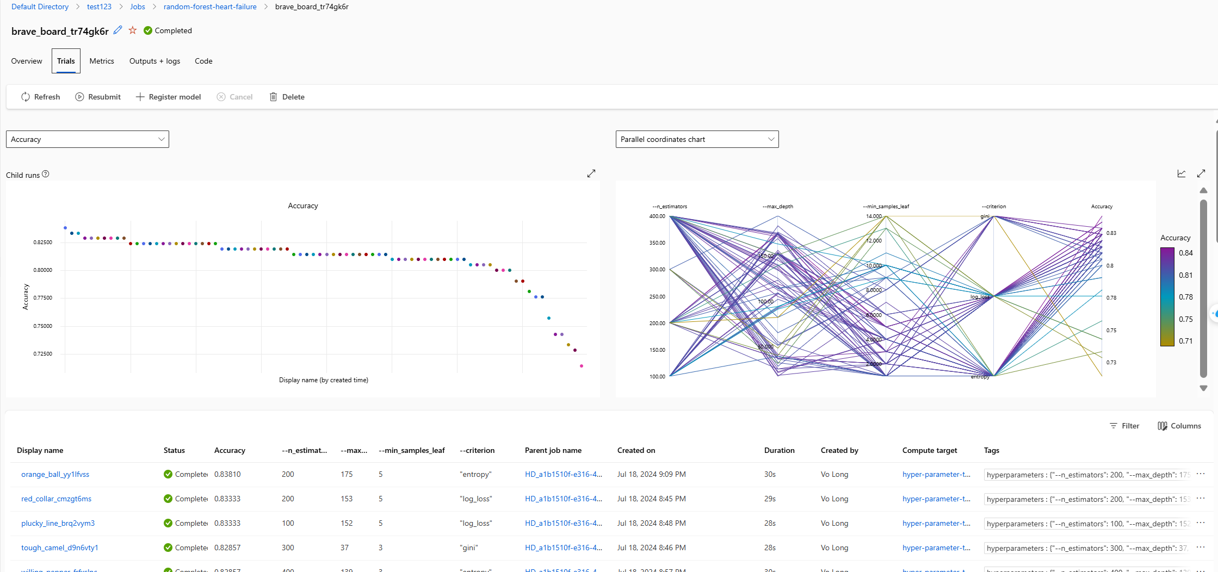The width and height of the screenshot is (1218, 572).
Task: Open compute target link in the red_collar_cmzgt6ms row
Action: point(936,499)
